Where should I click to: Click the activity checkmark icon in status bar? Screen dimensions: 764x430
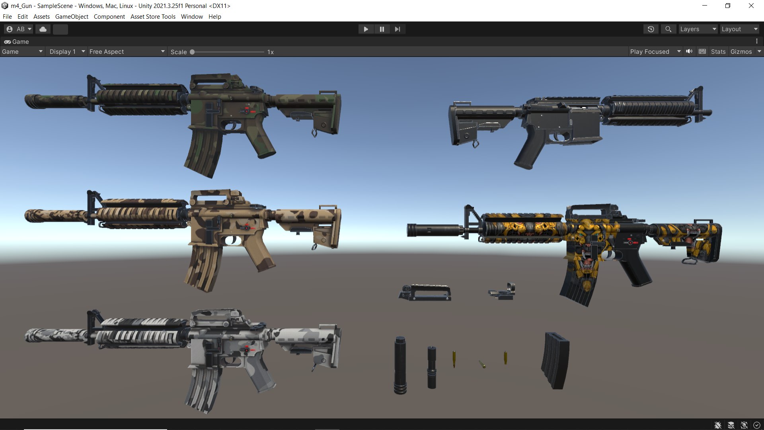(757, 425)
